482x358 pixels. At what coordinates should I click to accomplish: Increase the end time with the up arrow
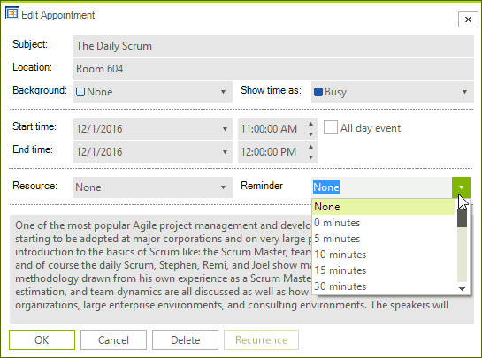tap(310, 147)
